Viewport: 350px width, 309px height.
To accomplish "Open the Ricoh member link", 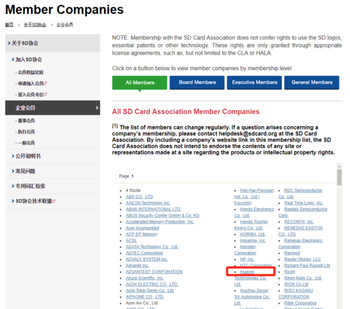I will tap(290, 272).
